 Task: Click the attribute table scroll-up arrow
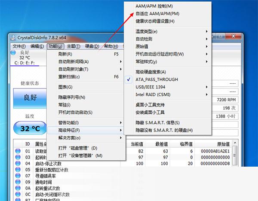pyautogui.click(x=235, y=143)
